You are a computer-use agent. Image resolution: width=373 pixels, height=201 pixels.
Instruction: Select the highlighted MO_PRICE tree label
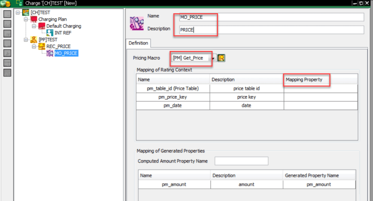pos(66,53)
